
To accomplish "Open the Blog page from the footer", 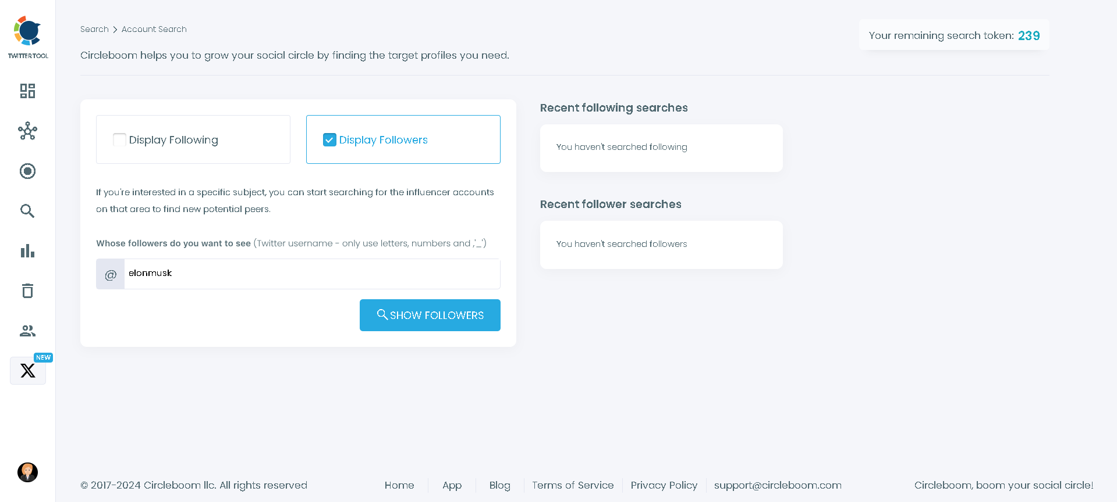I will point(499,485).
